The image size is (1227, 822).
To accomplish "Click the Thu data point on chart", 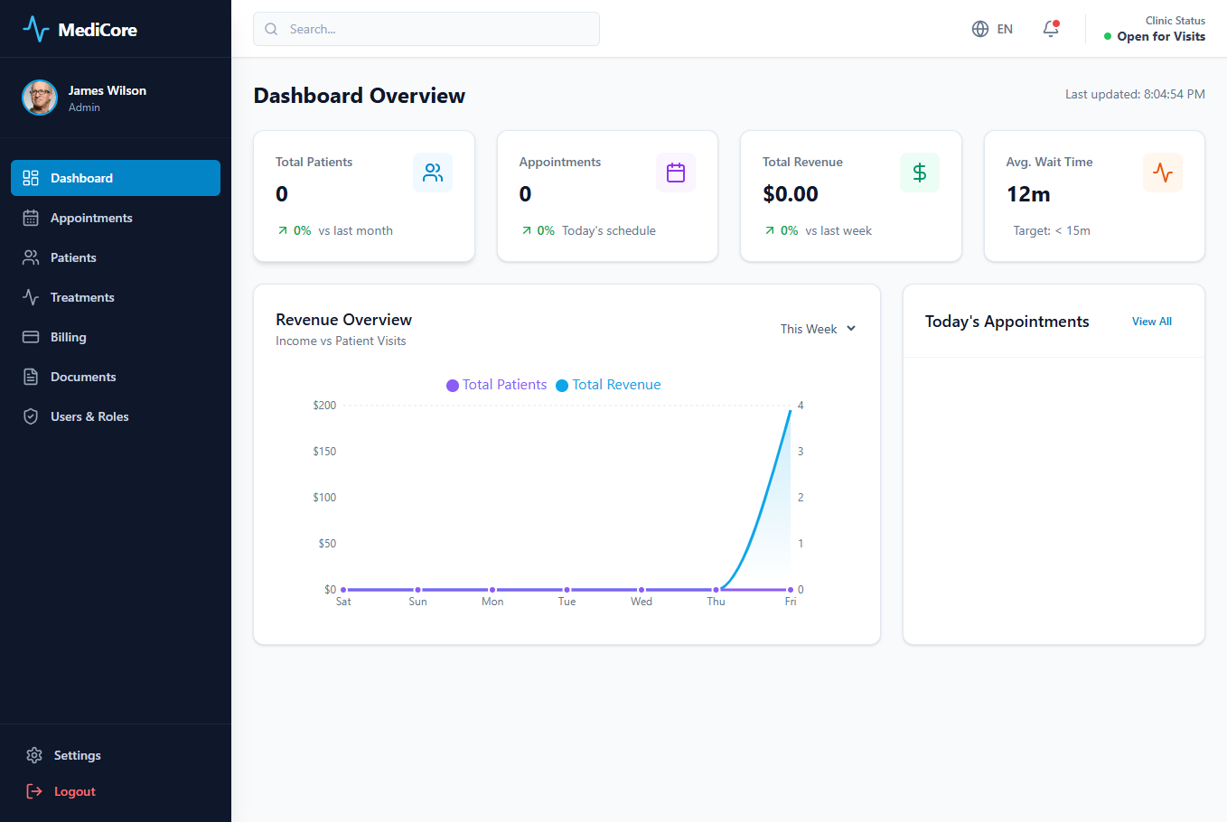I will pos(716,590).
